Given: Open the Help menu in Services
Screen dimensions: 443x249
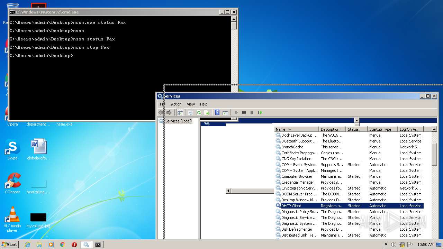Looking at the screenshot, I should pyautogui.click(x=204, y=104).
